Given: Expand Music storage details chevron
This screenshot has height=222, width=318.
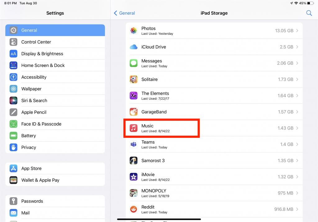Looking at the screenshot, I should click(297, 128).
